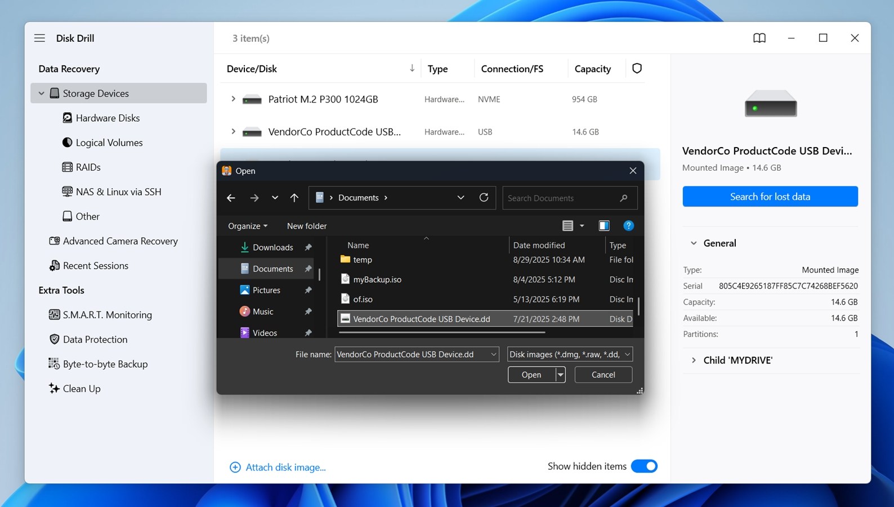The image size is (894, 507).
Task: Click Cancel in Open dialog
Action: (x=604, y=375)
